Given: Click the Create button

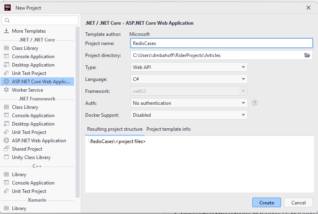Looking at the screenshot, I should coord(267,202).
